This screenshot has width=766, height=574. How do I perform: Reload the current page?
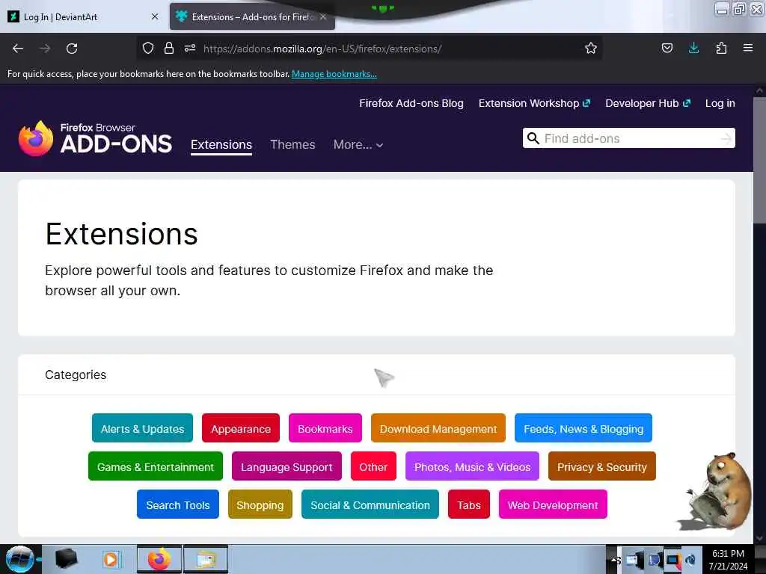pos(72,49)
